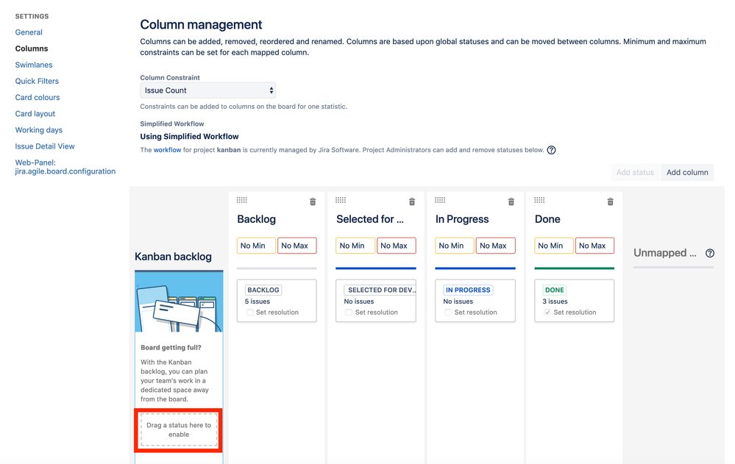Viewport: 735px width, 464px height.
Task: Click the Kanban backlog heading
Action: (x=173, y=257)
